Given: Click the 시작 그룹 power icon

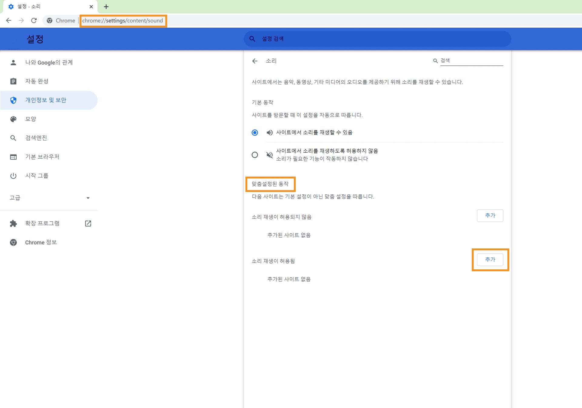Looking at the screenshot, I should click(13, 175).
